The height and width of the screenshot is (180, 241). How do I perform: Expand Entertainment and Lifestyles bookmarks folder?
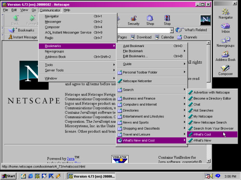point(152,116)
